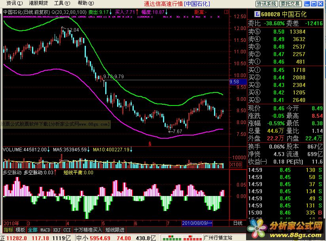326x241 pixels.
Task: Select the 指标 tab
Action: coord(8,230)
